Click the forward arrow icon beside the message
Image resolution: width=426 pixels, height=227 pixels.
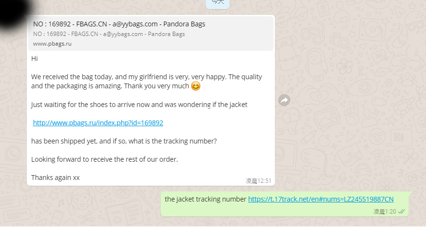284,100
